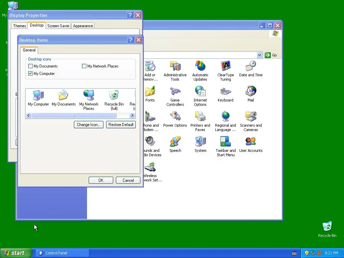Screen dimensions: 344x258
Task: Open Fonts folder icon
Action: [150, 94]
